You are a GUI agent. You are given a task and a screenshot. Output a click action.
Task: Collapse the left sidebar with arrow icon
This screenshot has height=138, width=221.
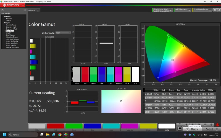click(25, 10)
